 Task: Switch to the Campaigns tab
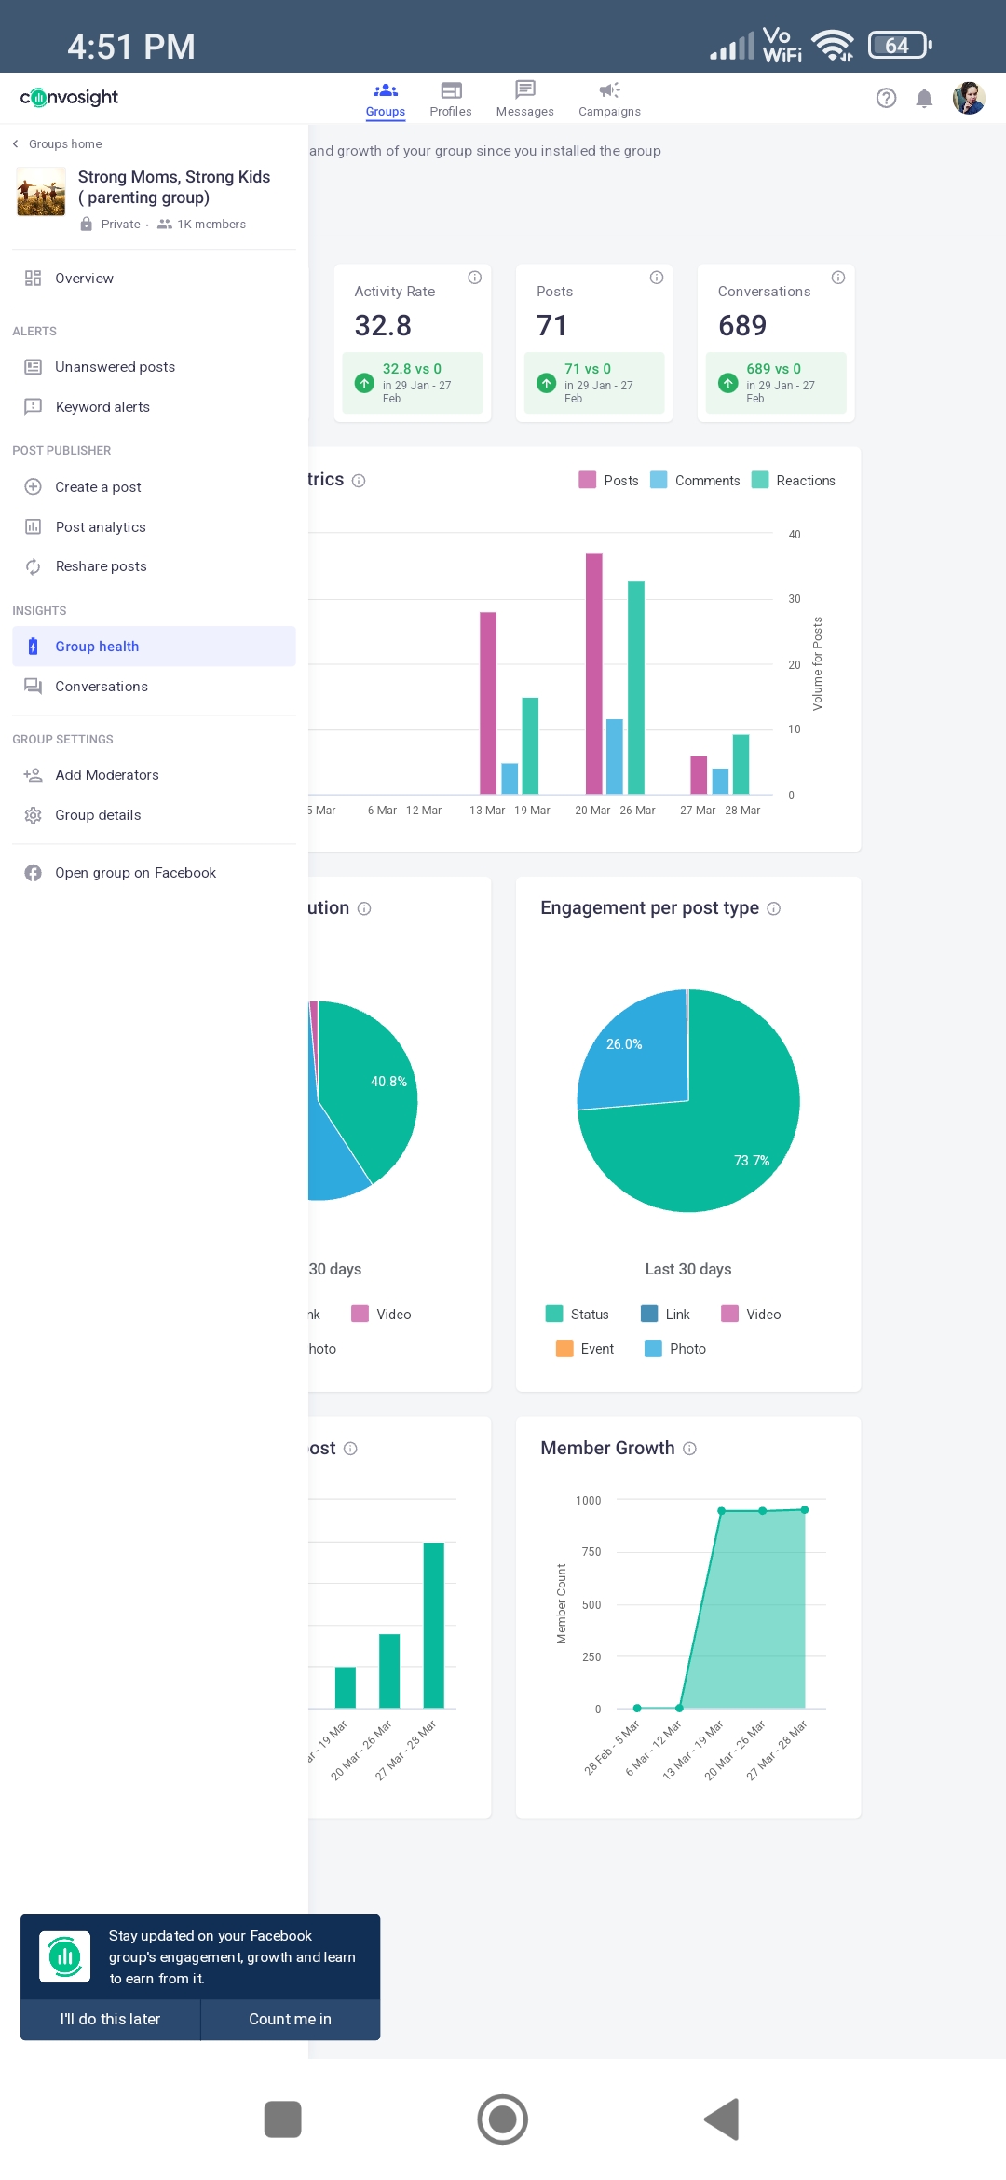click(609, 99)
